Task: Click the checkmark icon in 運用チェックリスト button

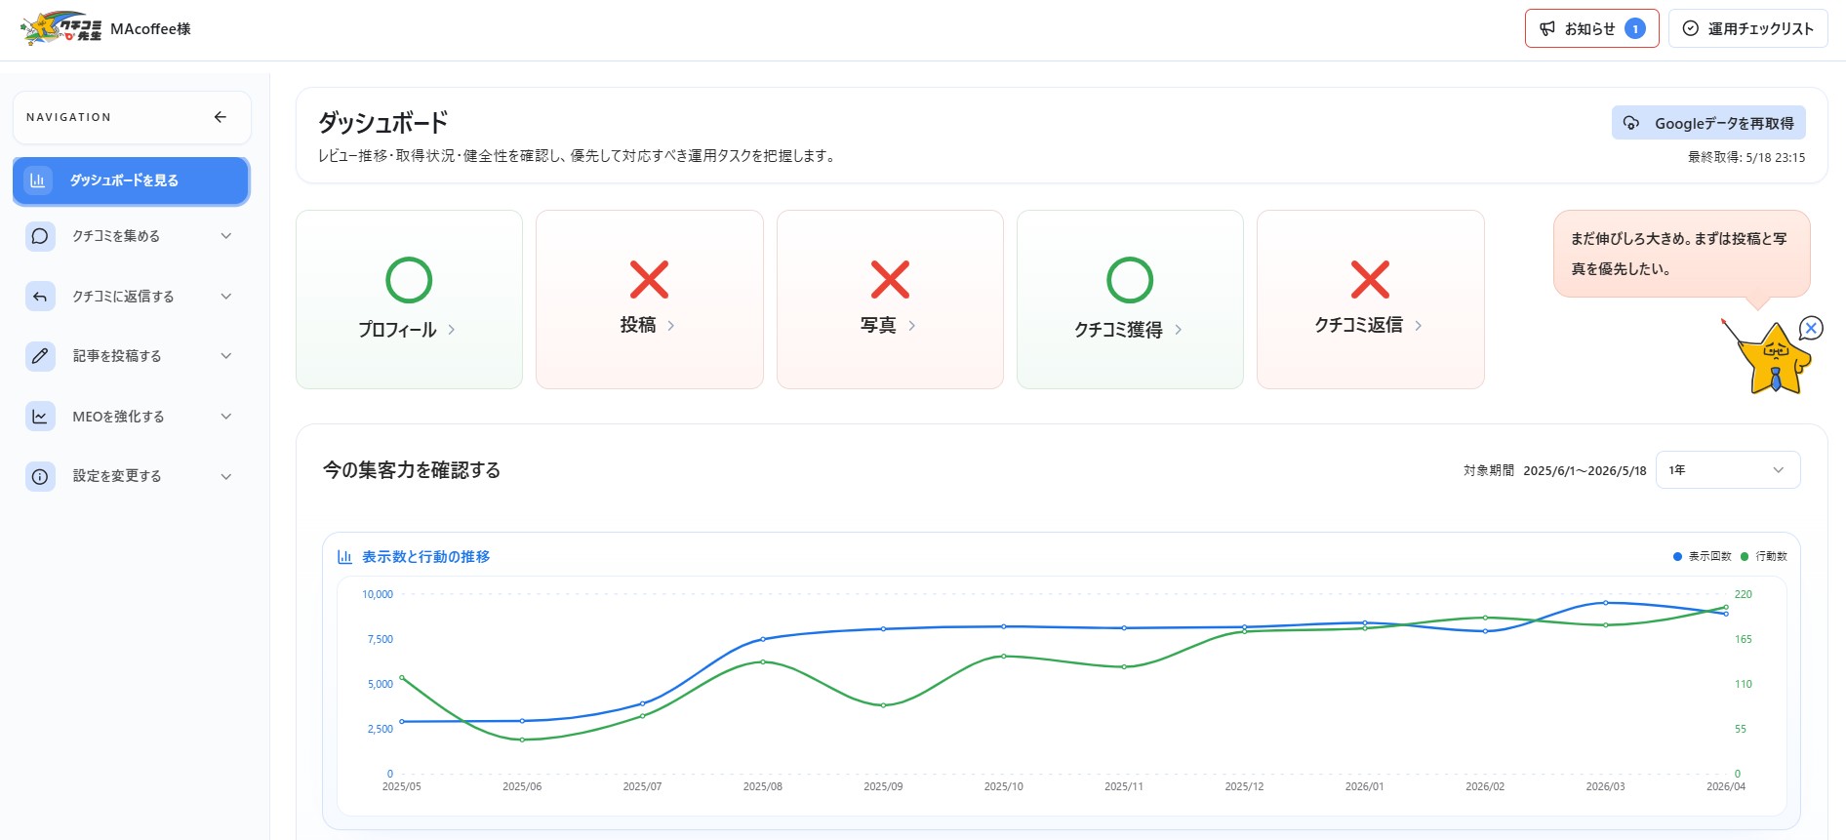Action: pos(1691,29)
